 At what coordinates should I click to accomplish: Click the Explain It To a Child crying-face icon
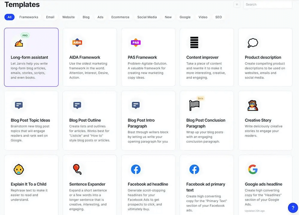point(19,169)
